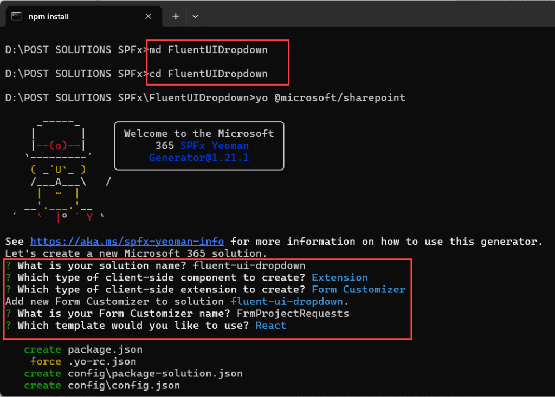Click 'config\config.json' file name
Screen dimensions: 555x397
124,385
